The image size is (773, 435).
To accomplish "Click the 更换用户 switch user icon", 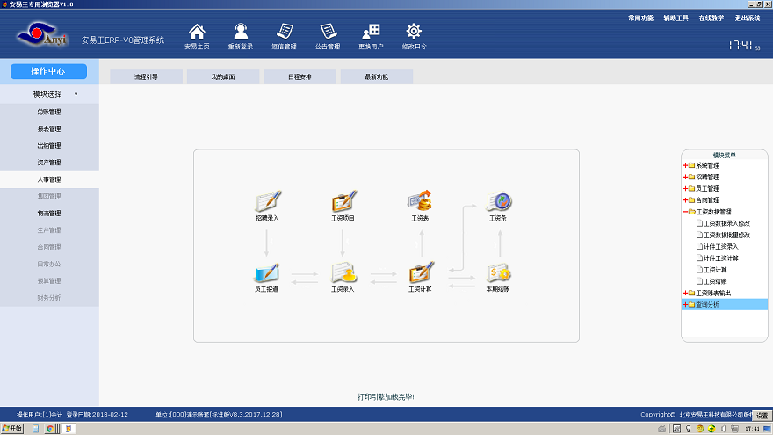I will point(371,32).
